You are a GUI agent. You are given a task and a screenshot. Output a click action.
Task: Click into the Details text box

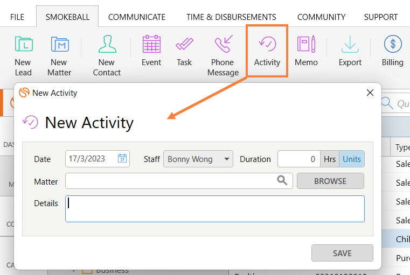pyautogui.click(x=214, y=209)
